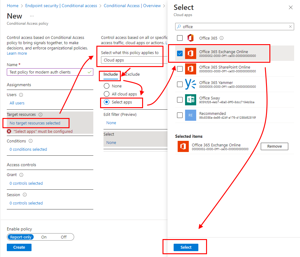The image size is (300, 257).
Task: Select the None radio button
Action: [107, 86]
